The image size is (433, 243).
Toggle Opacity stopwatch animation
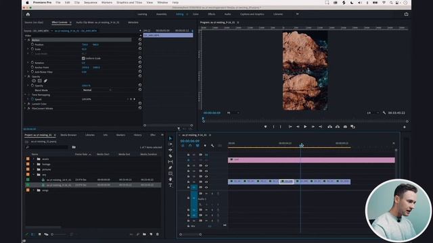(32, 86)
